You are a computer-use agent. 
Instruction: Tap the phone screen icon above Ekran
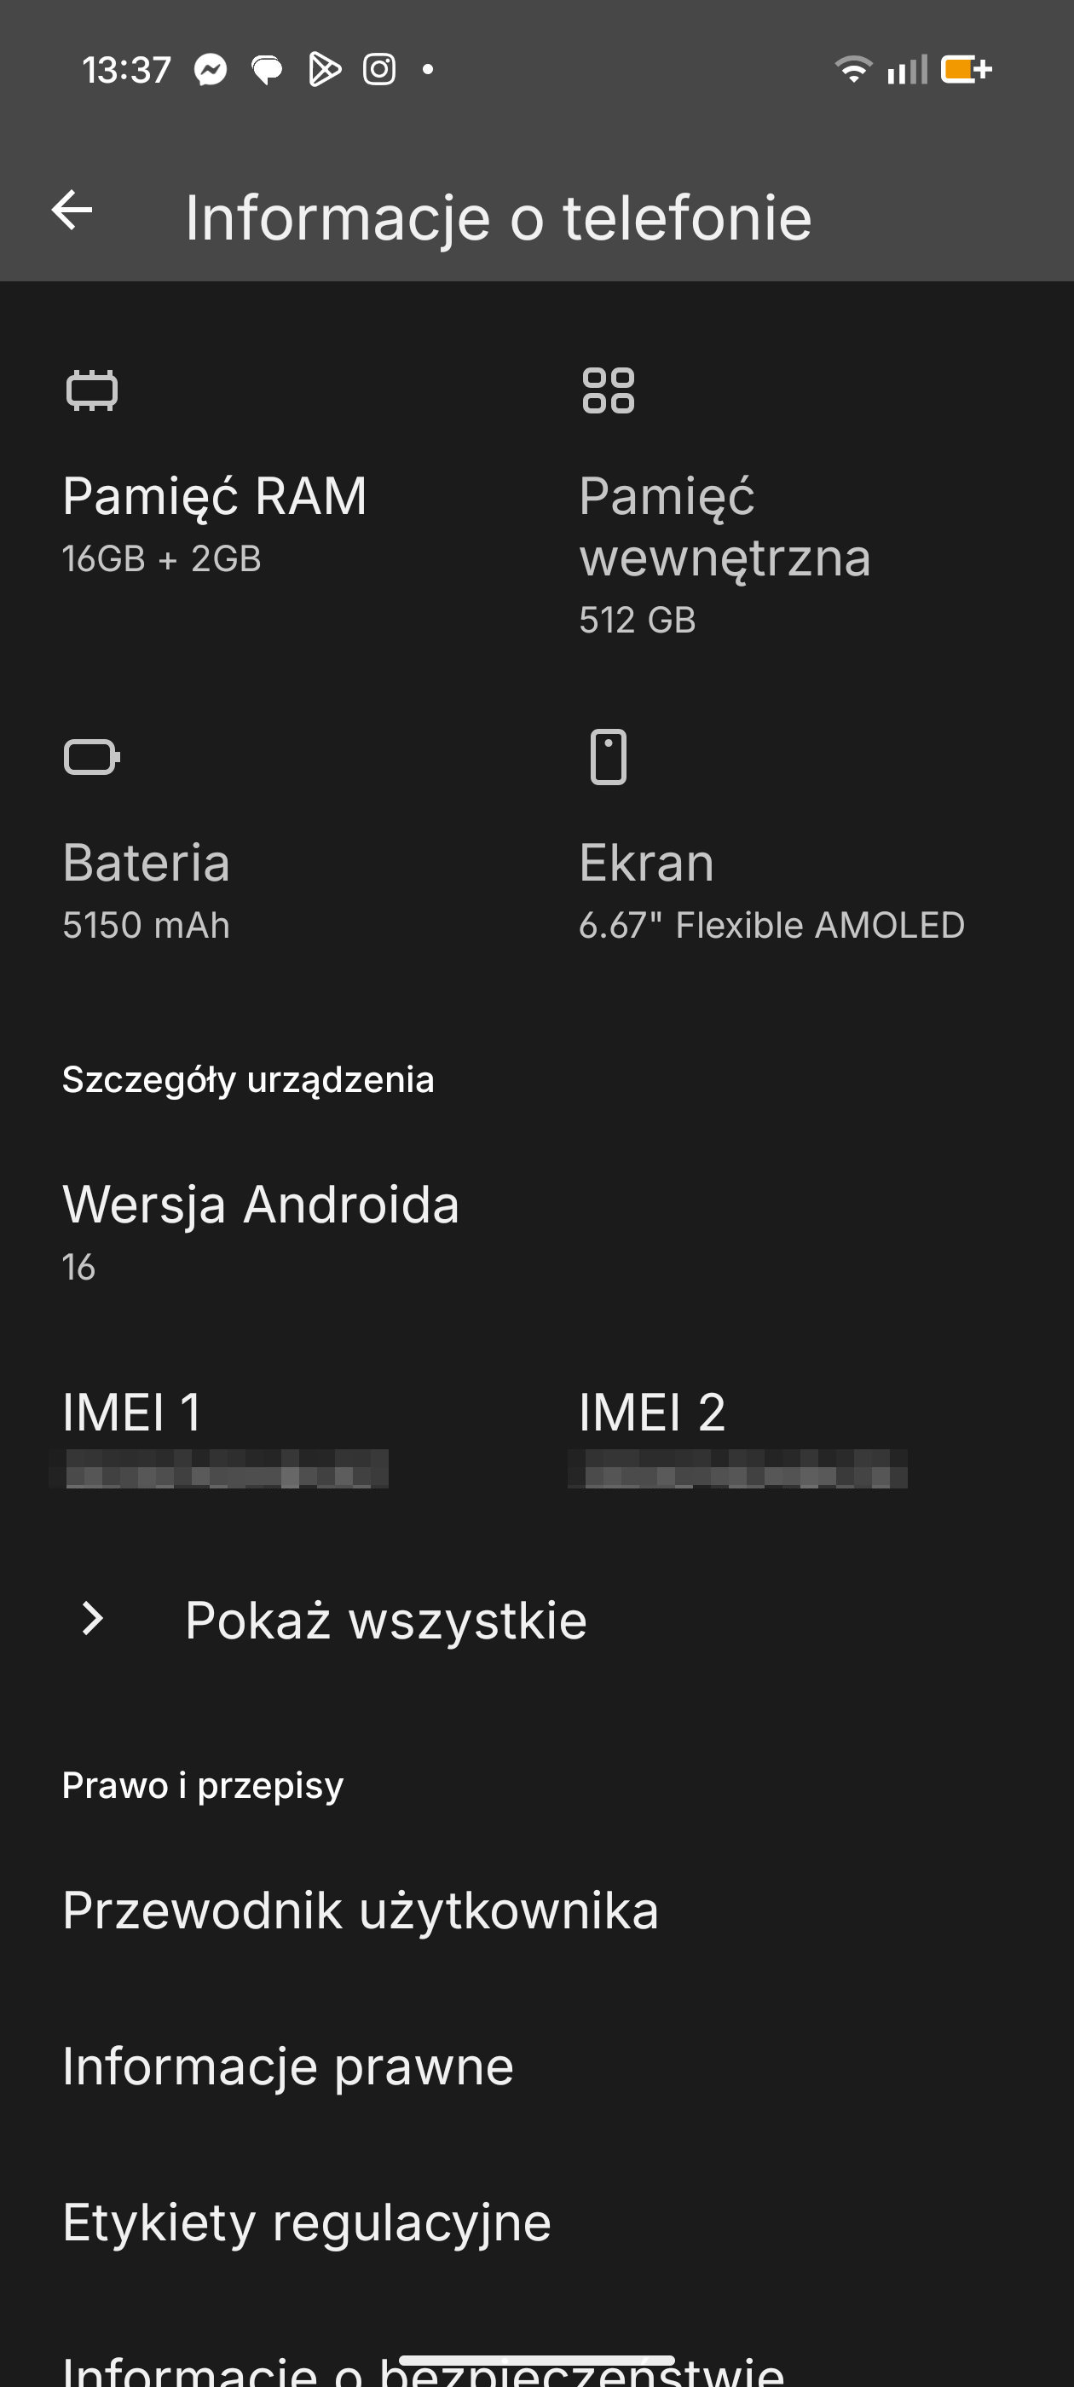(608, 756)
